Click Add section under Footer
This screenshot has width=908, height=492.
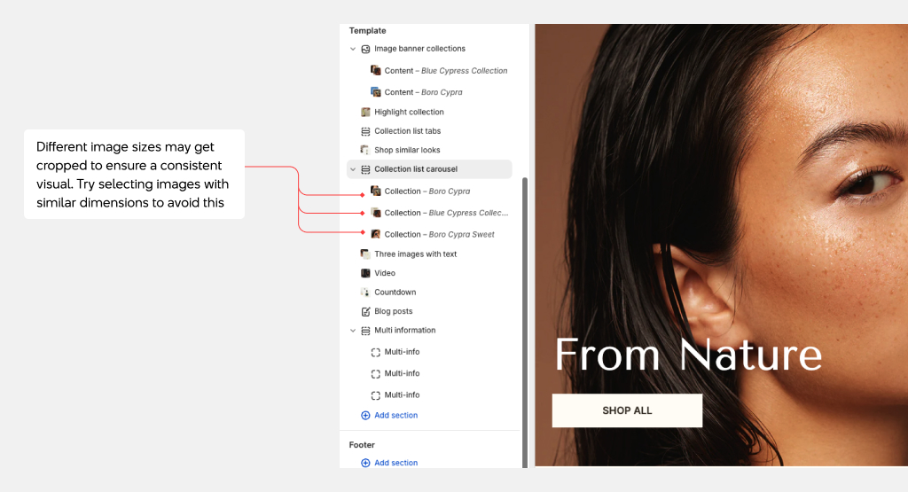coord(395,463)
